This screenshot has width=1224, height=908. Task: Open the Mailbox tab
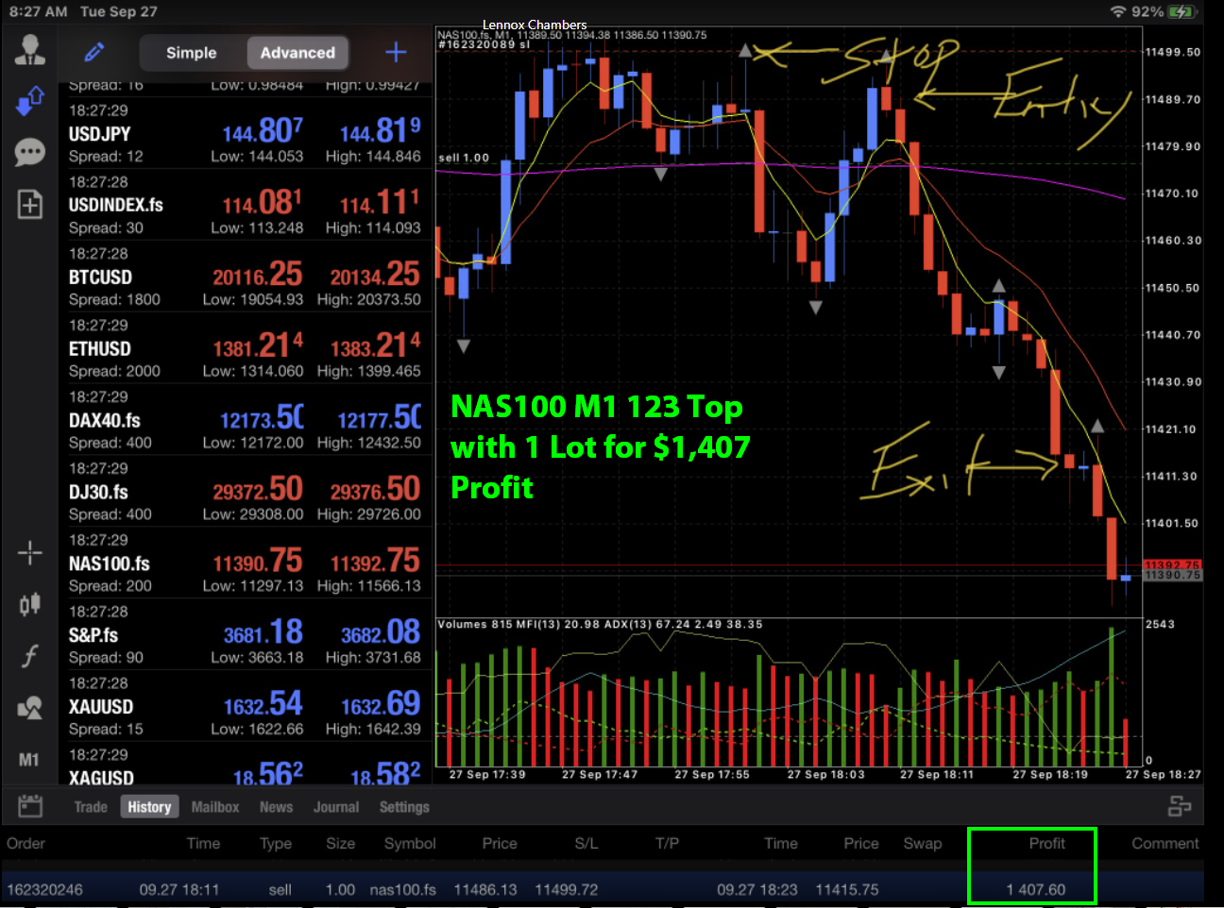[215, 807]
